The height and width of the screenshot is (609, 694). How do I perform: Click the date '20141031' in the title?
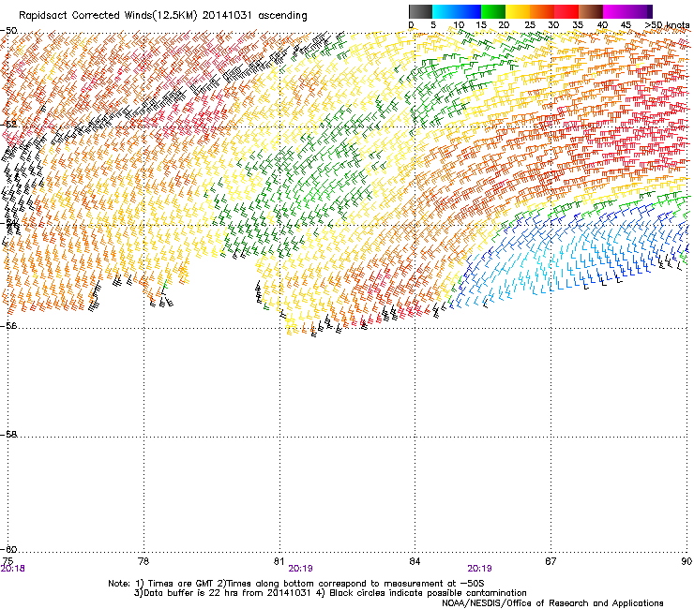pyautogui.click(x=227, y=16)
